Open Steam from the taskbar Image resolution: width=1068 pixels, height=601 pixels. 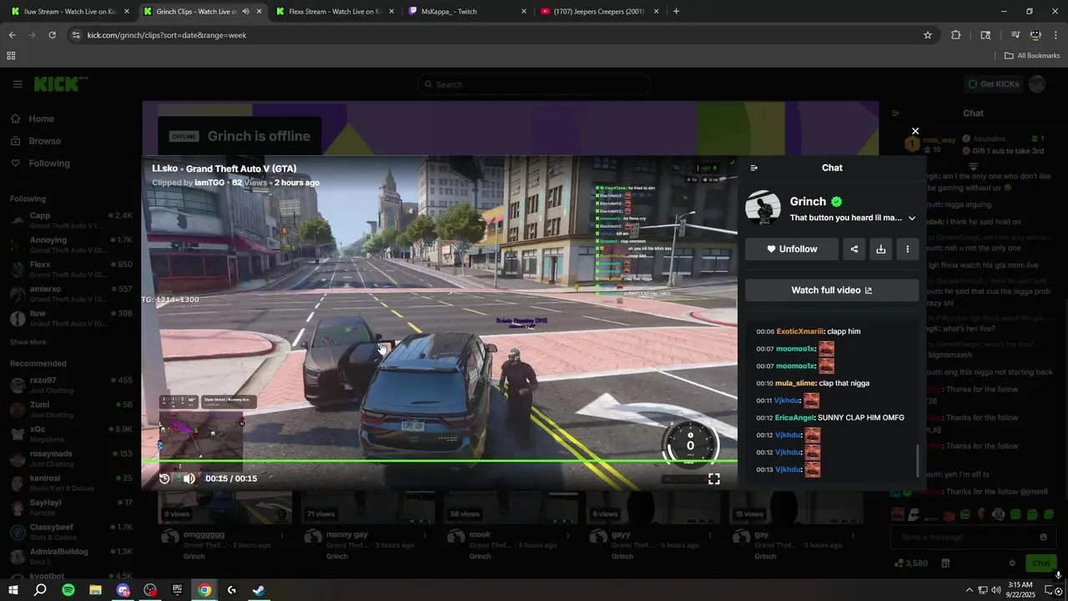click(x=259, y=590)
